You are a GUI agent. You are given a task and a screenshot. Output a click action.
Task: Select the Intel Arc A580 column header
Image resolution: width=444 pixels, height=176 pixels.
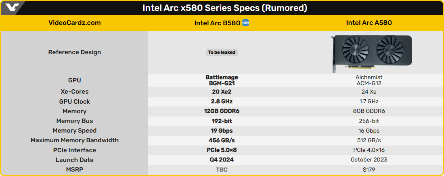(369, 23)
